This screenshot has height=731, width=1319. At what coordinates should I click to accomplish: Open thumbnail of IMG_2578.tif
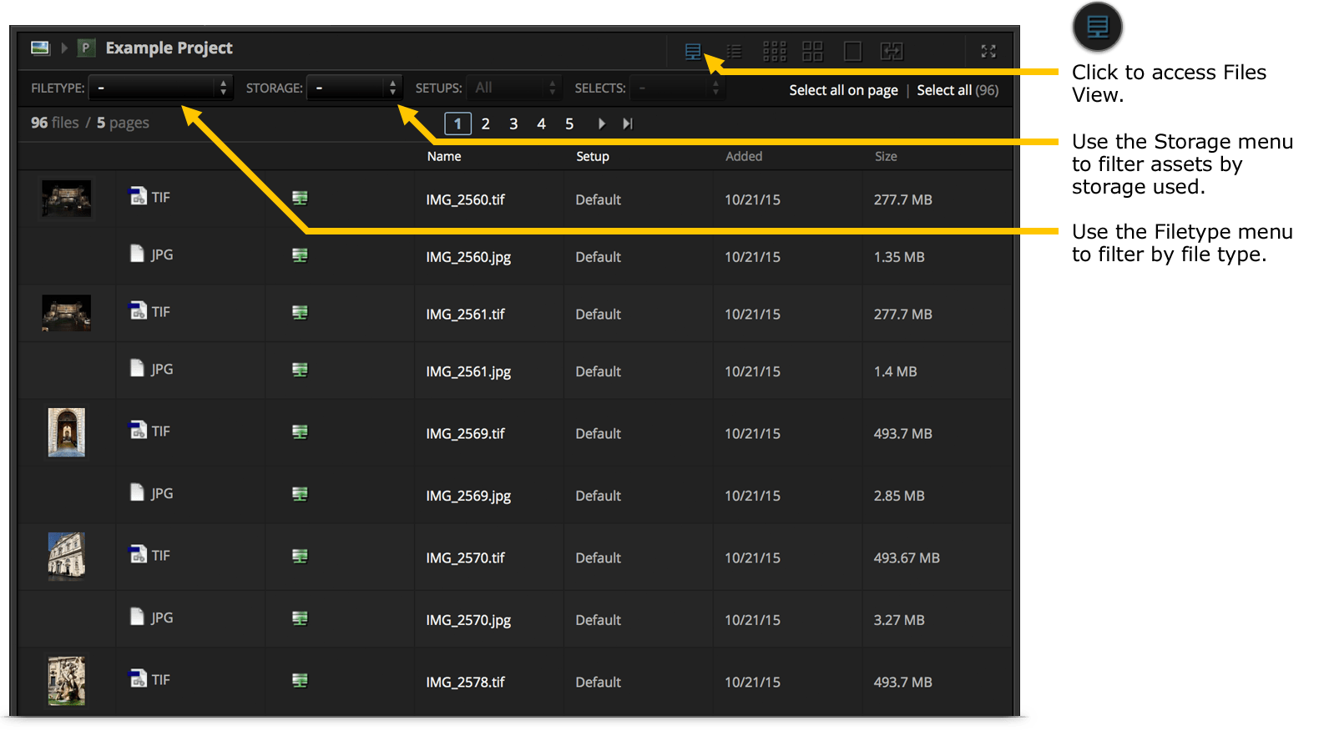coord(67,681)
